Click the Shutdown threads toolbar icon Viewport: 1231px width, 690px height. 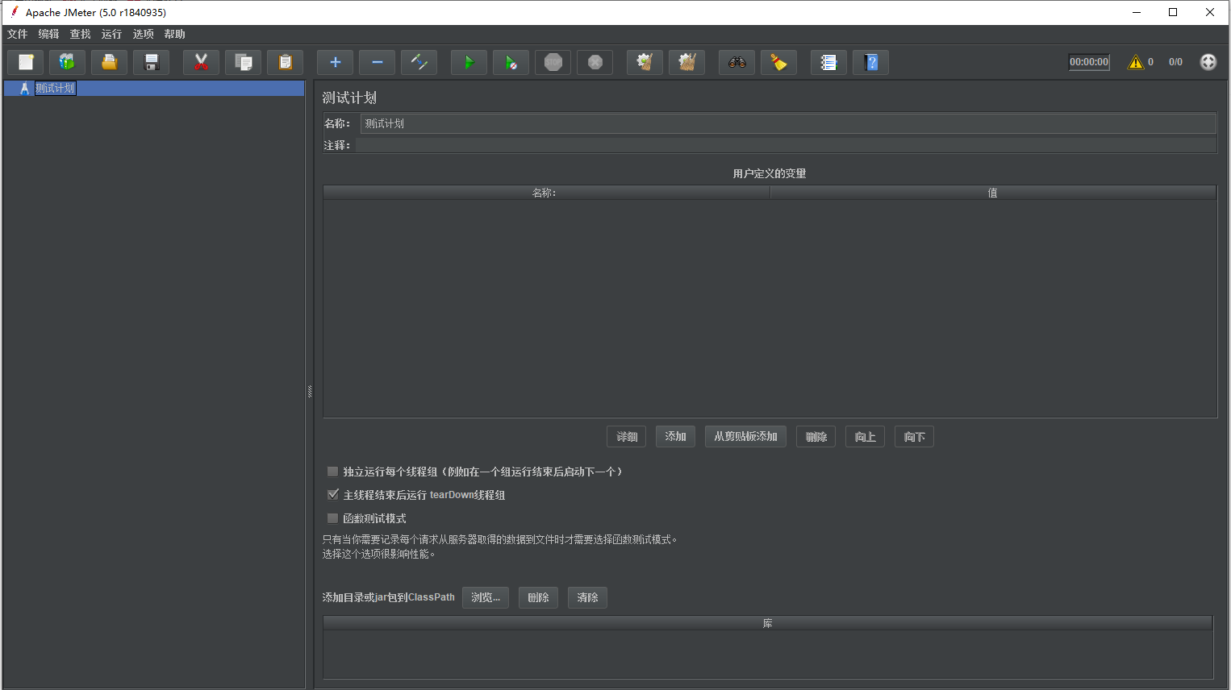point(595,62)
